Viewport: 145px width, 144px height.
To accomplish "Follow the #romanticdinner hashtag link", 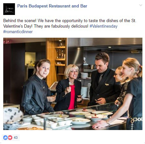I will pos(18,32).
